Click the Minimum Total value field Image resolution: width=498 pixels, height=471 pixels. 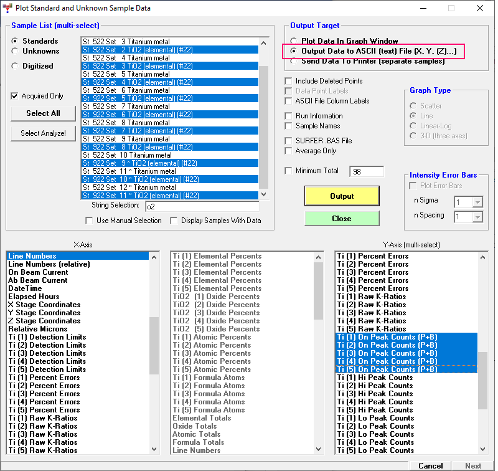pos(367,171)
